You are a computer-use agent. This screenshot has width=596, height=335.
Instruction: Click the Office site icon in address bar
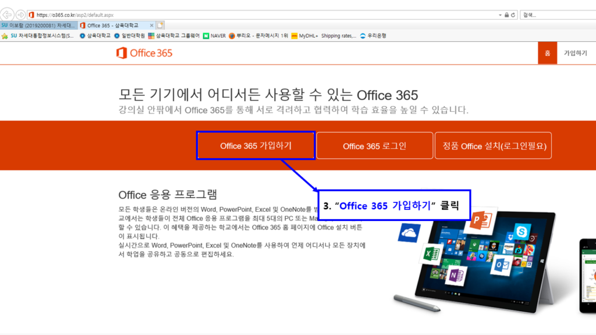coord(31,15)
